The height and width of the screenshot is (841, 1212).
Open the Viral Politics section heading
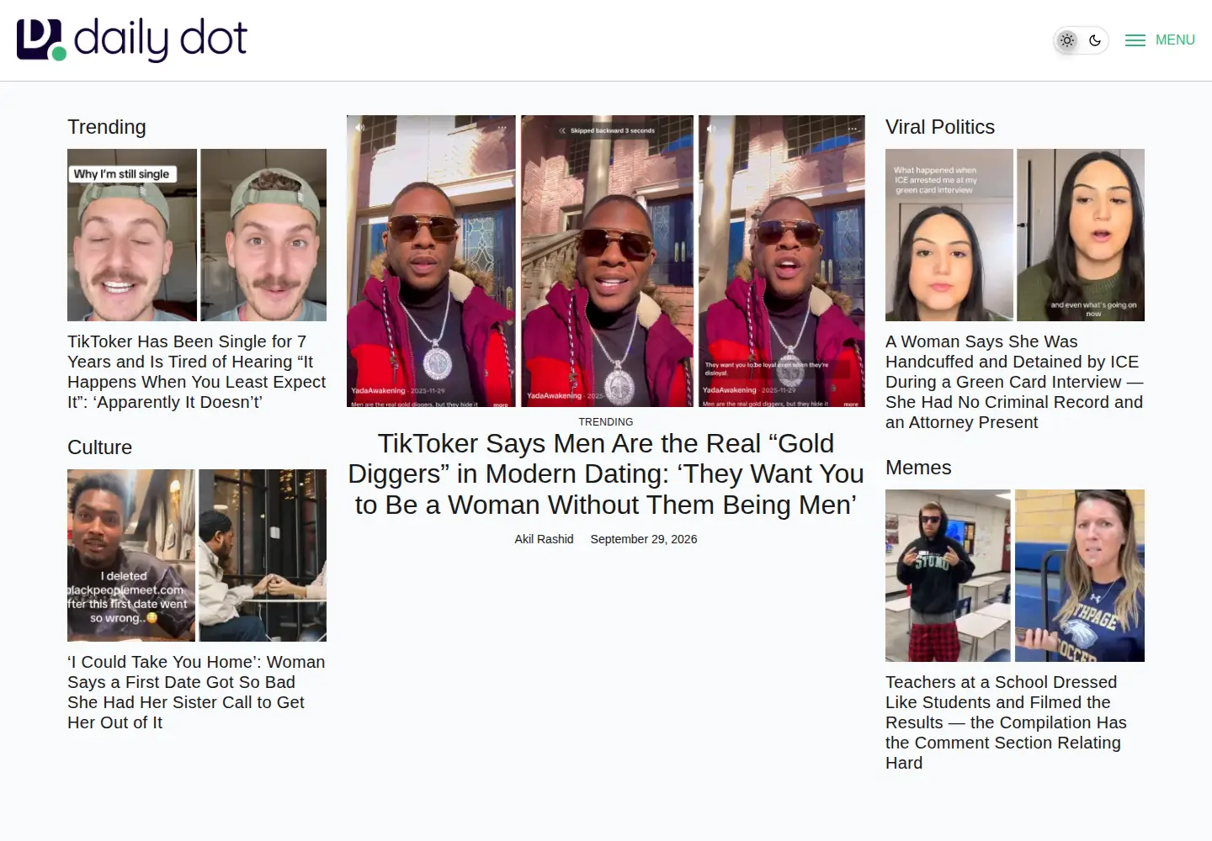(940, 127)
